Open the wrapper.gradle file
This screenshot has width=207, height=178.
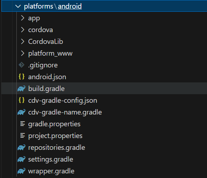(51, 171)
